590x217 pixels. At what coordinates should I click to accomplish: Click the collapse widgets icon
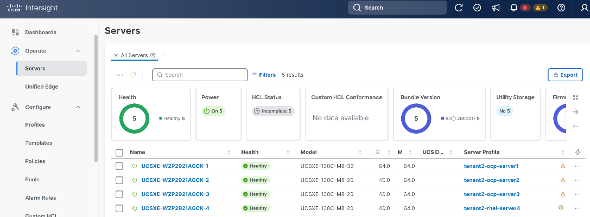[575, 97]
